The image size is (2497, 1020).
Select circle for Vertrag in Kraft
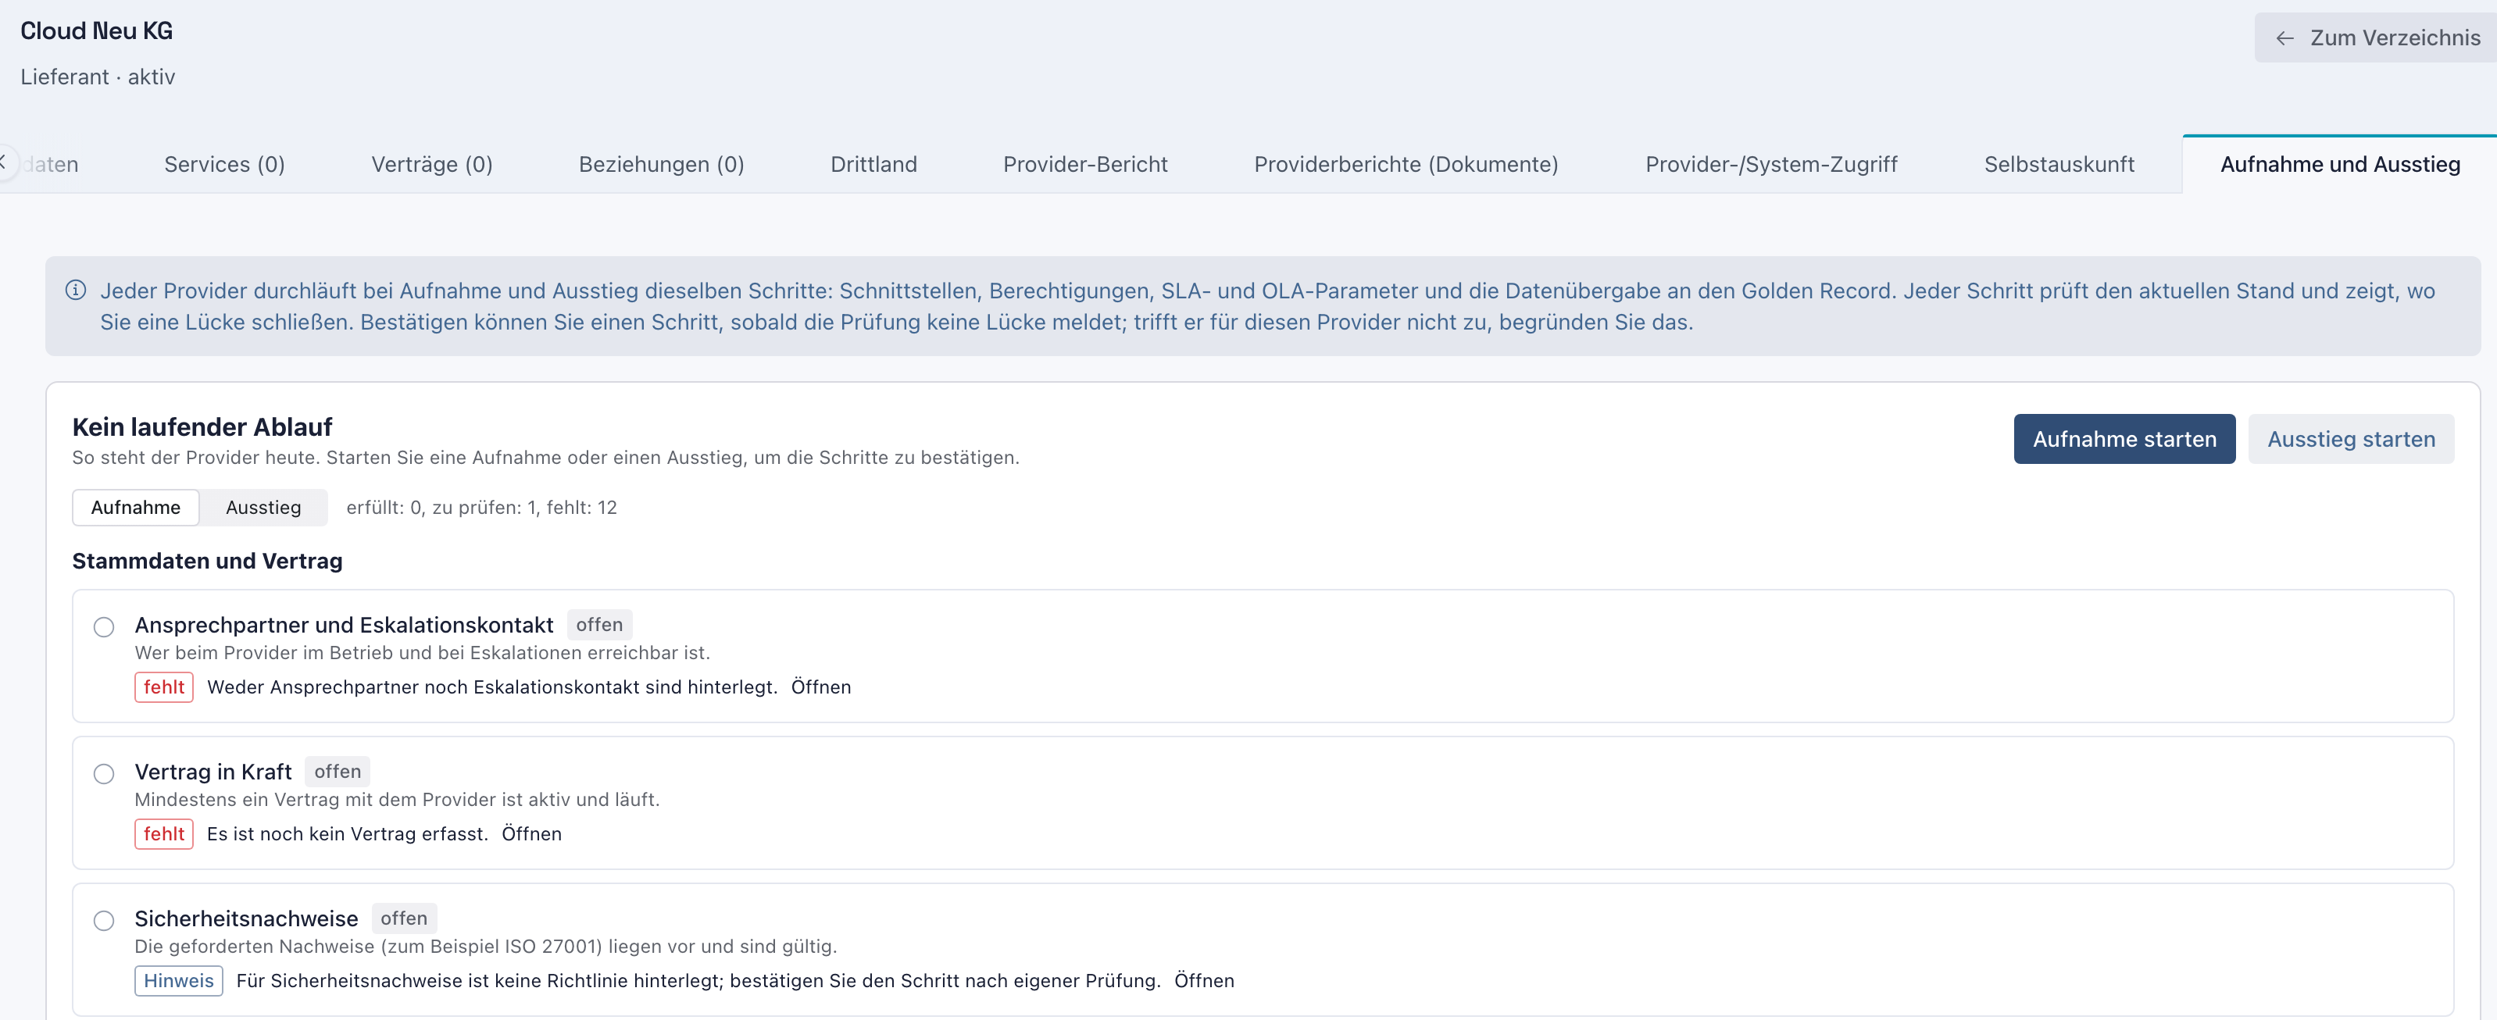[x=104, y=773]
